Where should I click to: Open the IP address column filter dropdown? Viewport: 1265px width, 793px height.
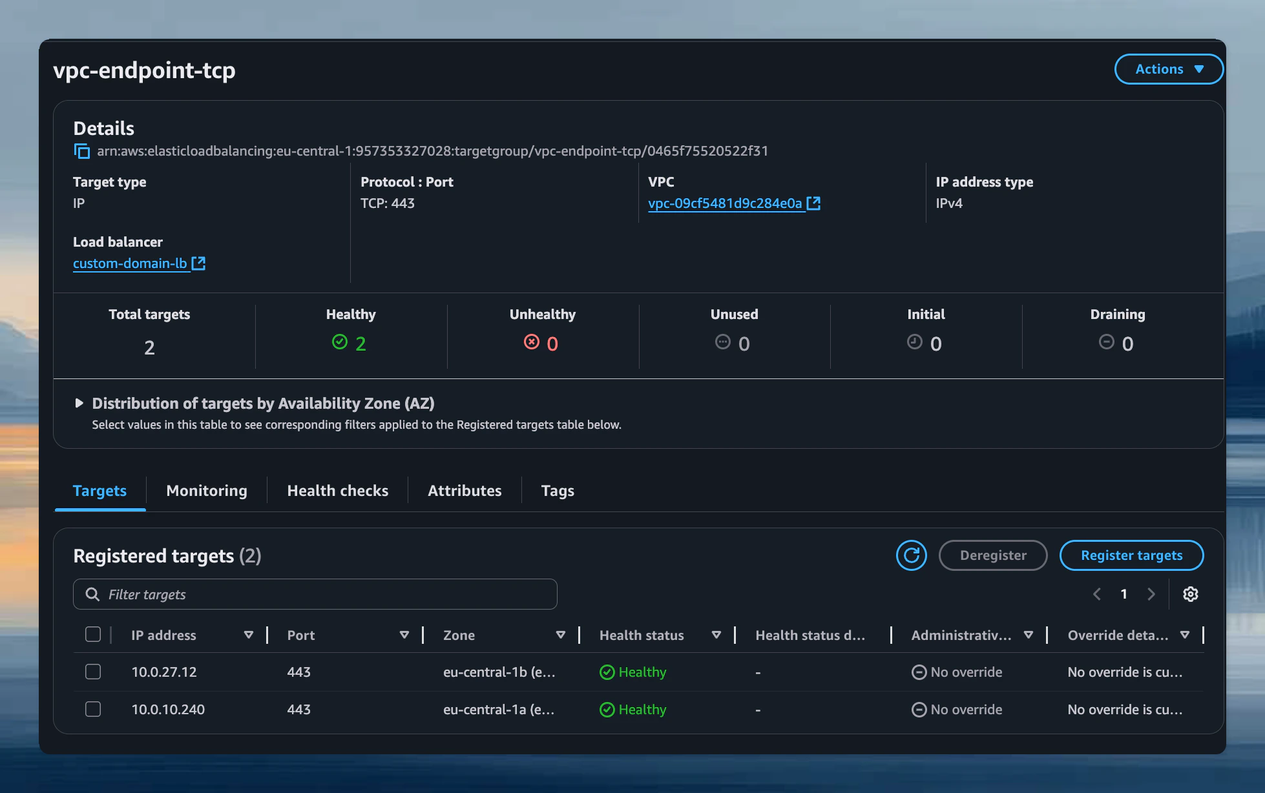(249, 635)
